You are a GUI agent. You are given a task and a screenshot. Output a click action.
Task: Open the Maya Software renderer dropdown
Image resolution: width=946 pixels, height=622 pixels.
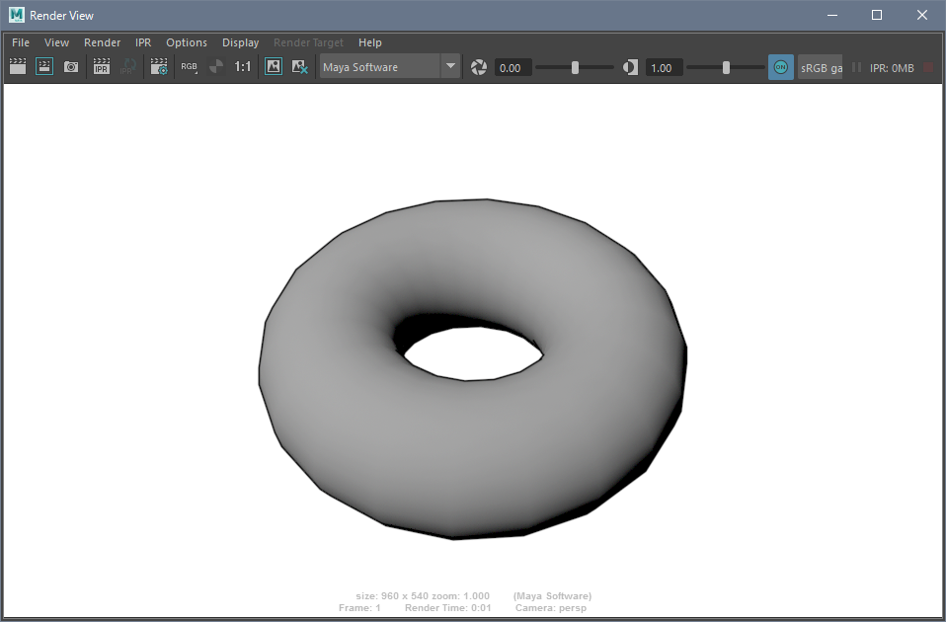click(390, 67)
